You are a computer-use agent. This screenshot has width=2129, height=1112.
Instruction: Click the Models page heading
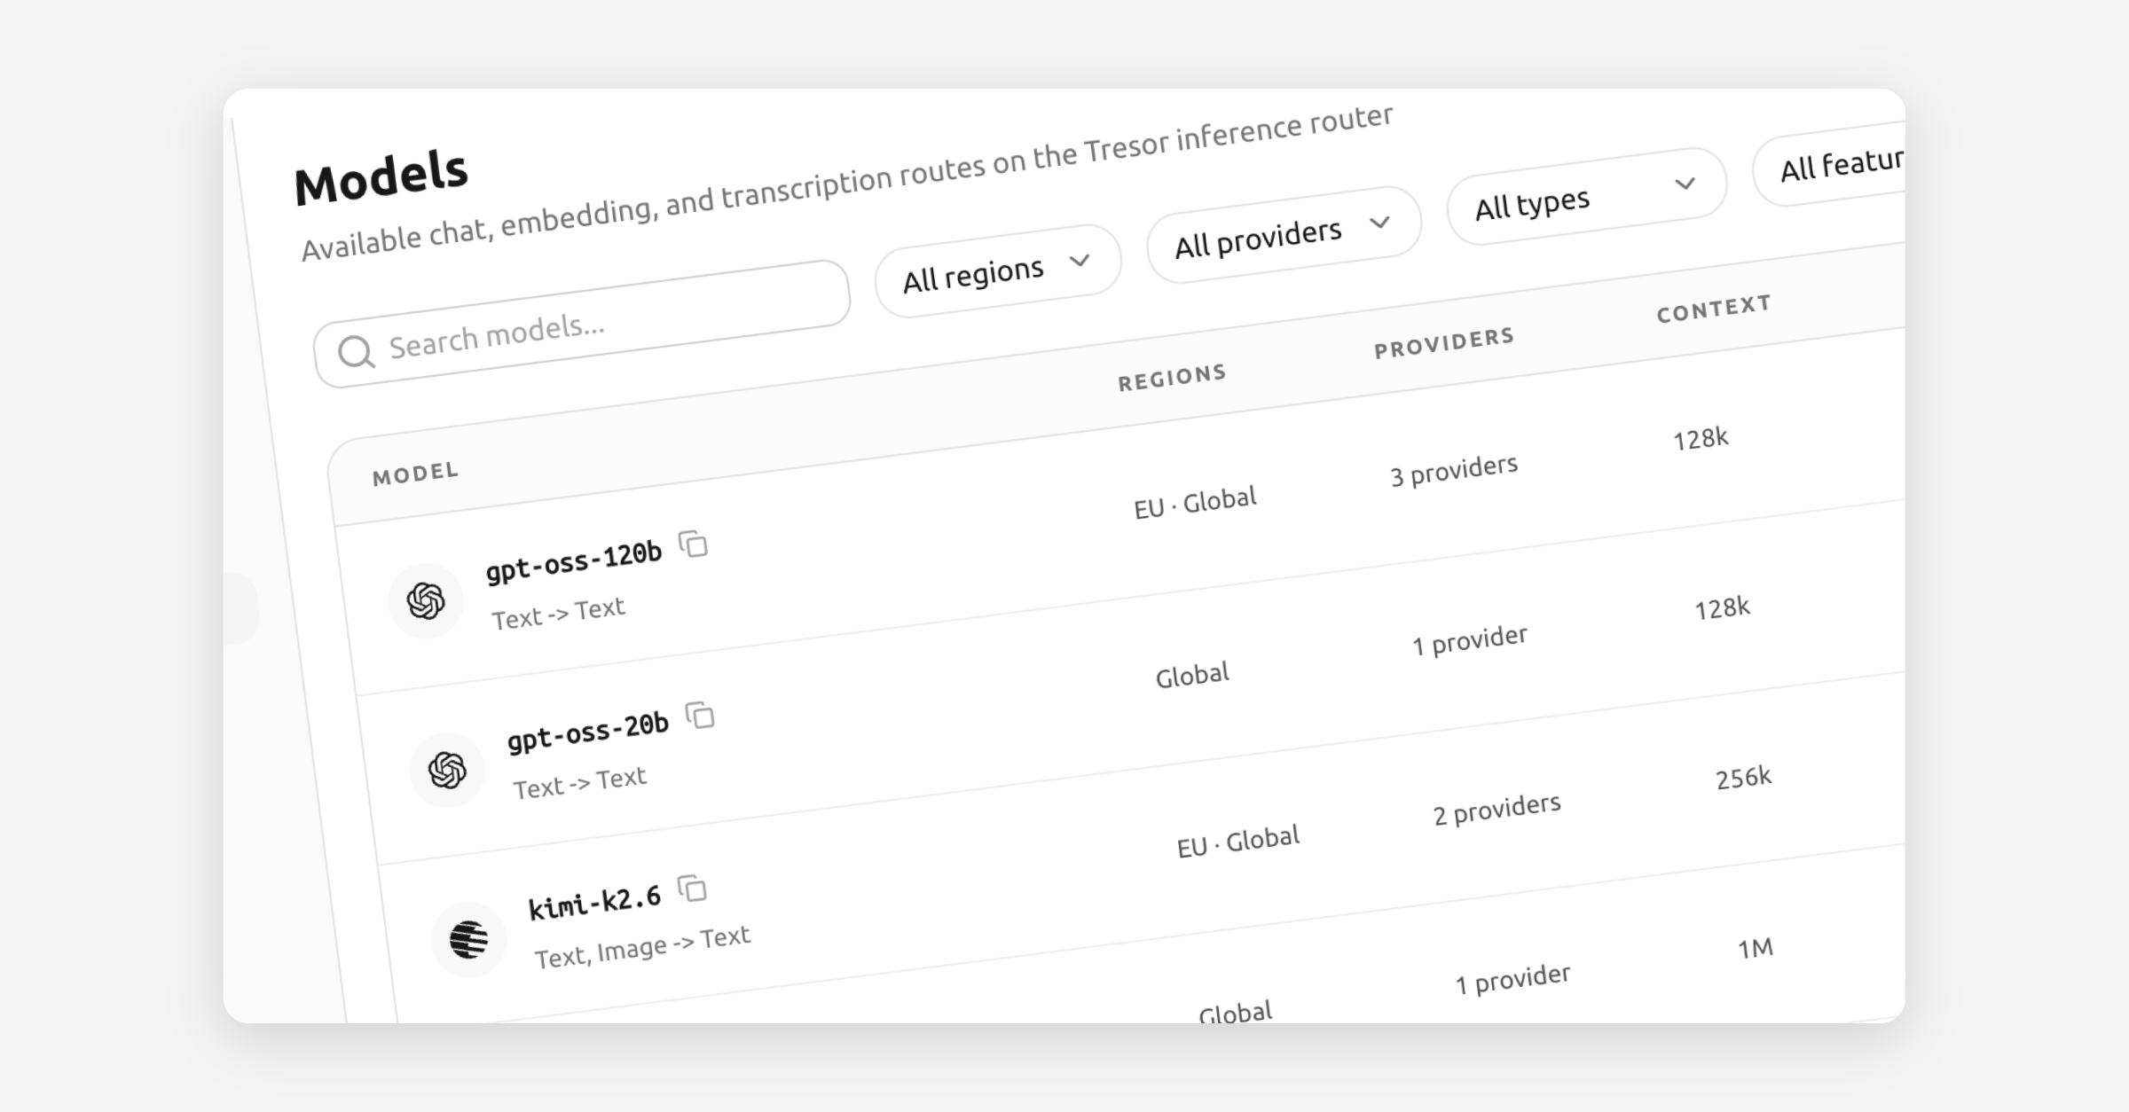[381, 176]
